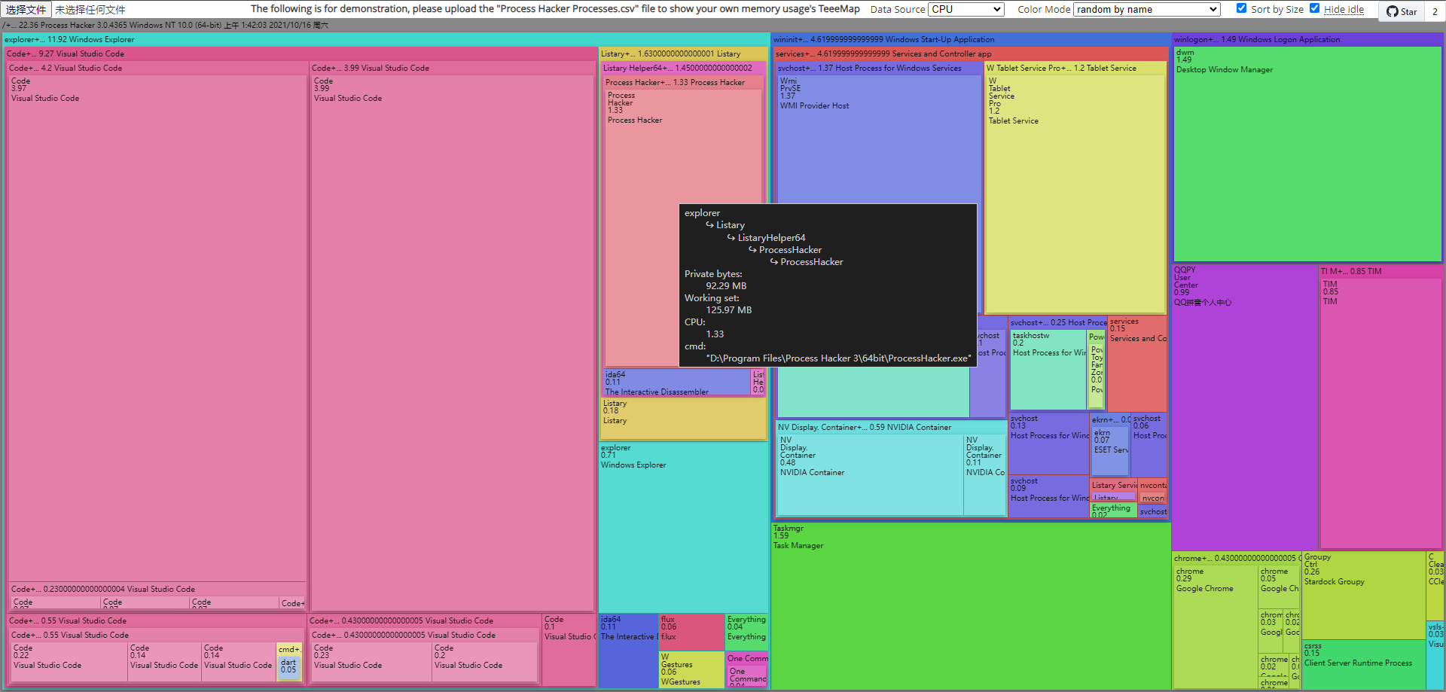Select the Listary 1.63 group header
The width and height of the screenshot is (1446, 692).
coord(683,53)
